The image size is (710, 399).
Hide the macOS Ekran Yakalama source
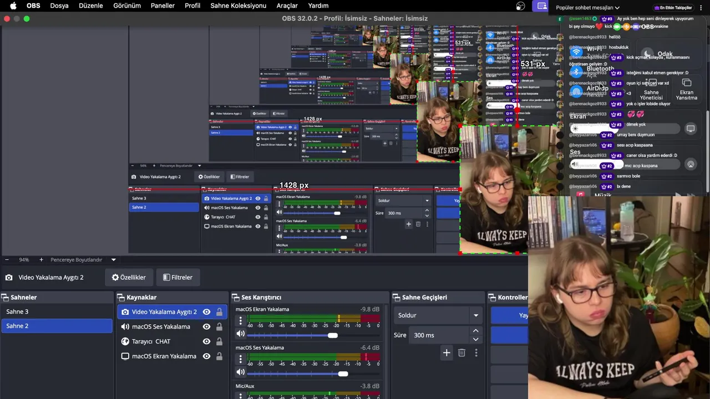(x=206, y=356)
